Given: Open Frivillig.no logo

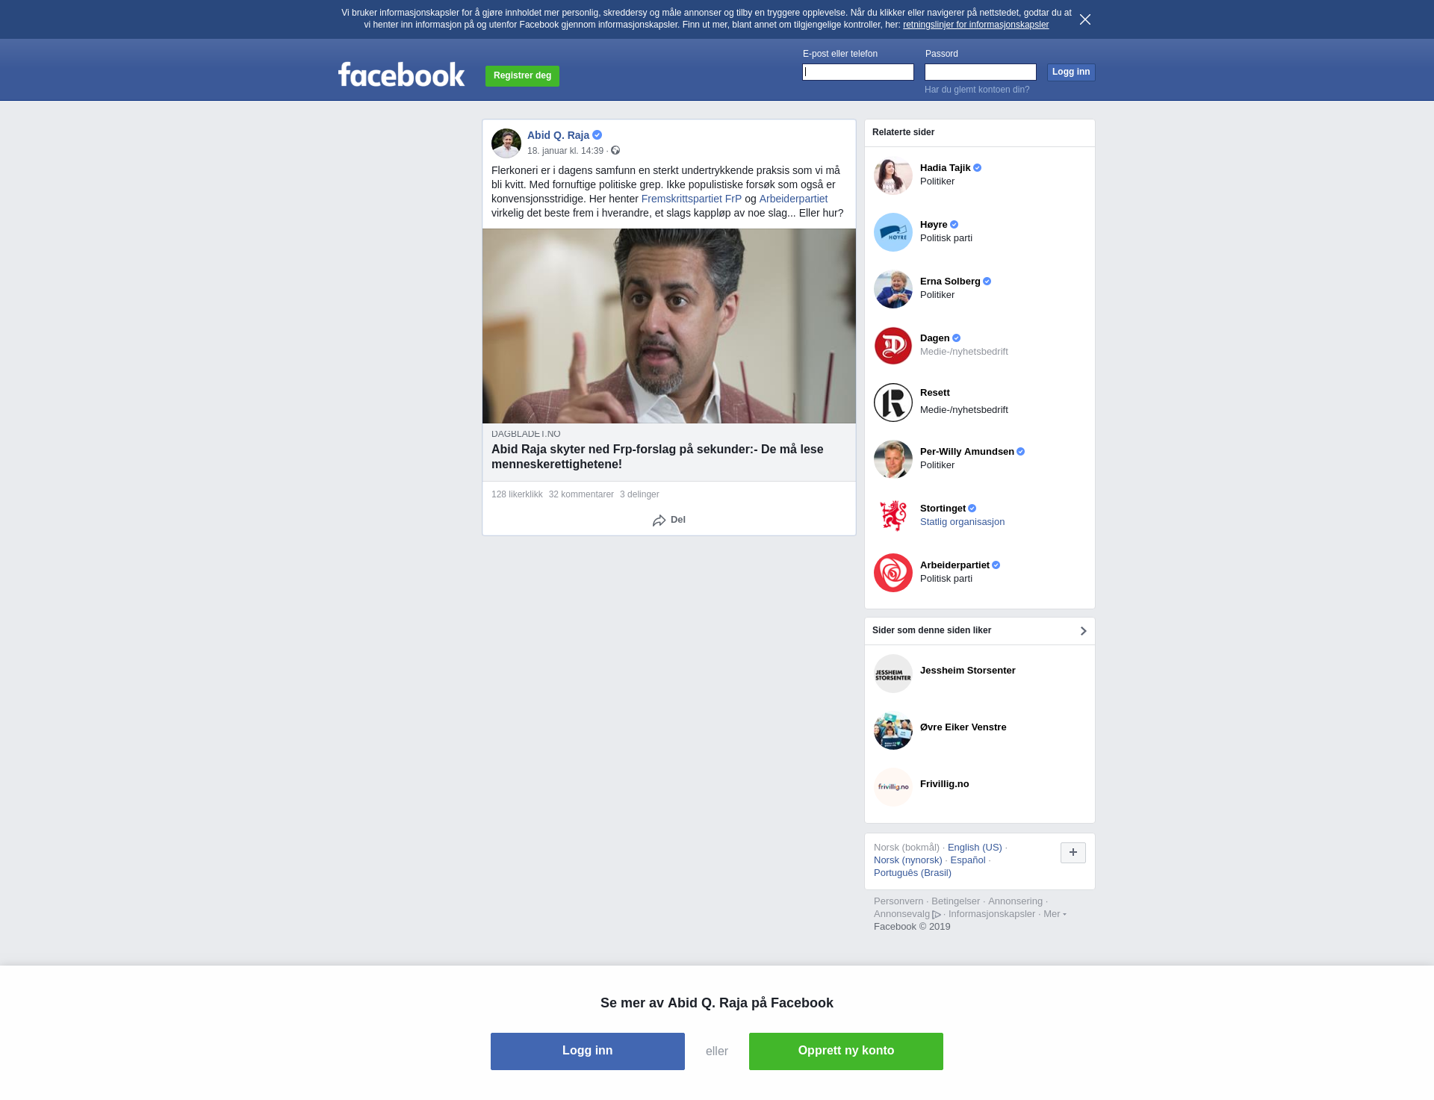Looking at the screenshot, I should (x=893, y=787).
